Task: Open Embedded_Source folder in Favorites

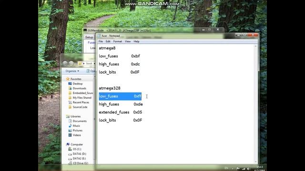Action: pos(83,93)
